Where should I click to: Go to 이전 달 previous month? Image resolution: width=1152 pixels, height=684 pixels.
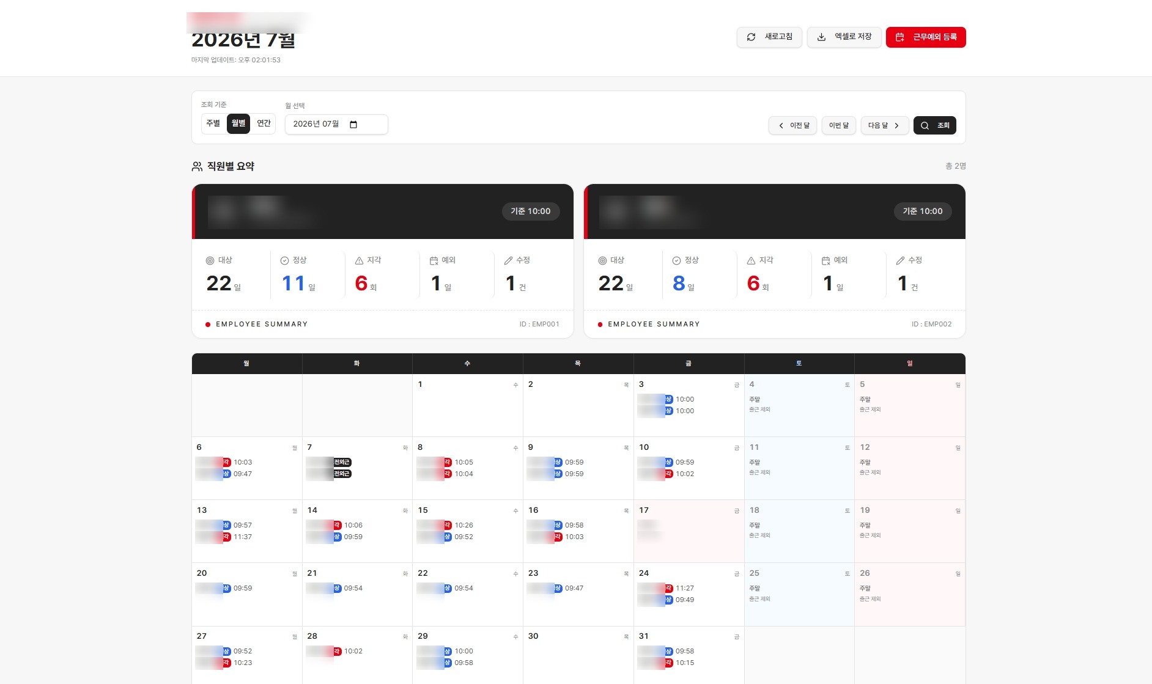tap(793, 125)
